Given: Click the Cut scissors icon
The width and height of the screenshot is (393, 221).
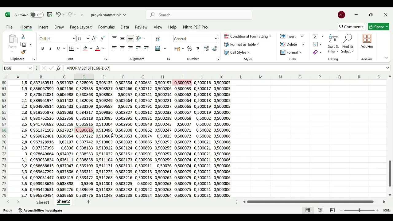Looking at the screenshot, I should (x=23, y=37).
